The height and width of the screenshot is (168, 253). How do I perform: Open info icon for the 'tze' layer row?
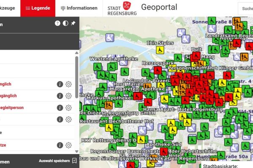(60, 145)
